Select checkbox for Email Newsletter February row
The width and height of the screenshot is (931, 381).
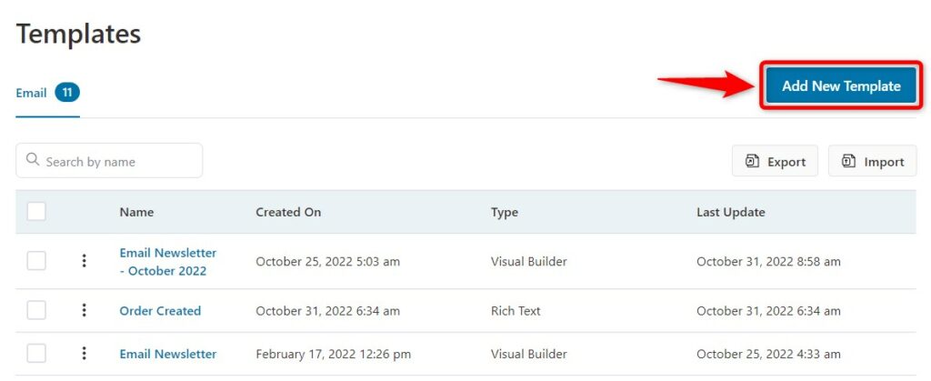[x=36, y=353]
